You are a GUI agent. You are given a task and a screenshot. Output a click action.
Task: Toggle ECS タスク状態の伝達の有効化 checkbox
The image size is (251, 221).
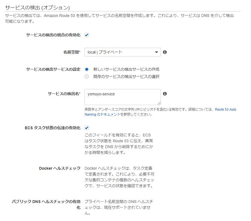[87, 128]
